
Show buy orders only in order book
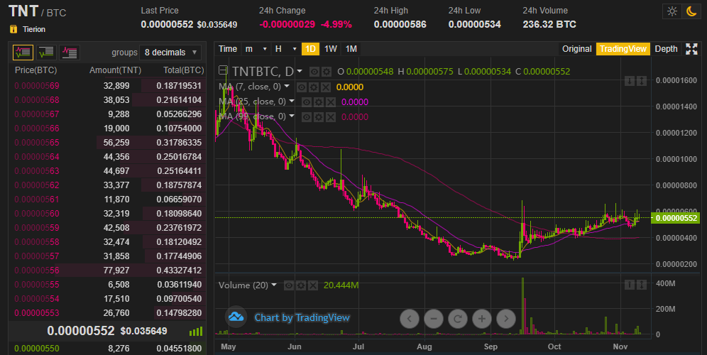[x=46, y=53]
